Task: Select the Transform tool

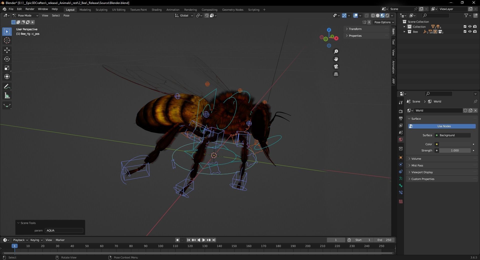Action: coord(7,76)
